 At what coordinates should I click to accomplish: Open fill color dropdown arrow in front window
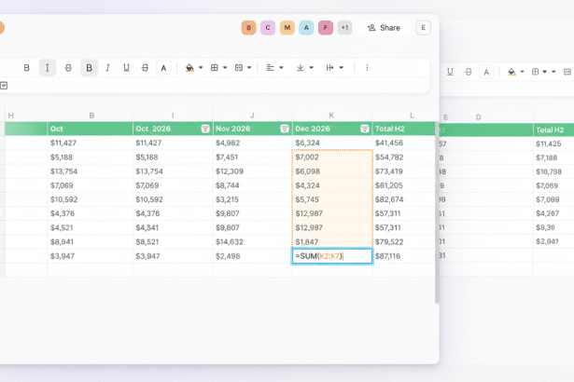tap(201, 68)
